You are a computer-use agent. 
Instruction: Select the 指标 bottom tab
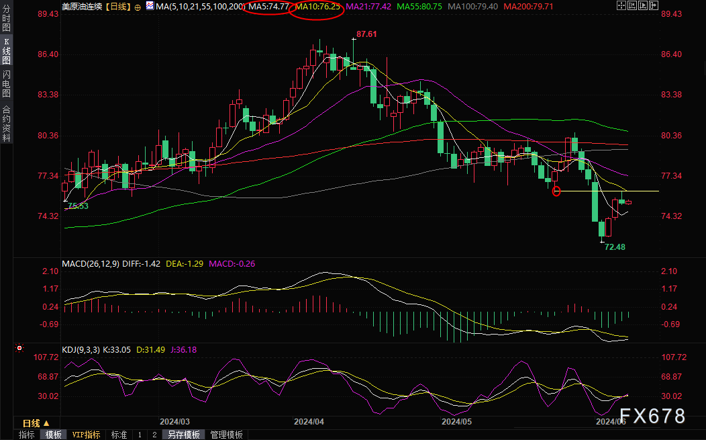[x=27, y=435]
